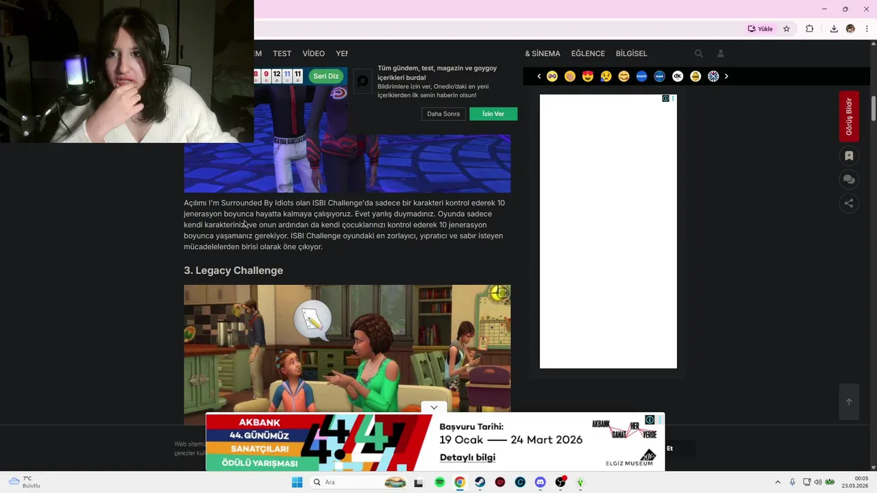877x493 pixels.
Task: Select the gamer mask emoji category icon
Action: (552, 76)
